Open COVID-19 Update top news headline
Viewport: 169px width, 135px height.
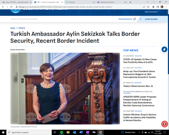pyautogui.click(x=140, y=61)
